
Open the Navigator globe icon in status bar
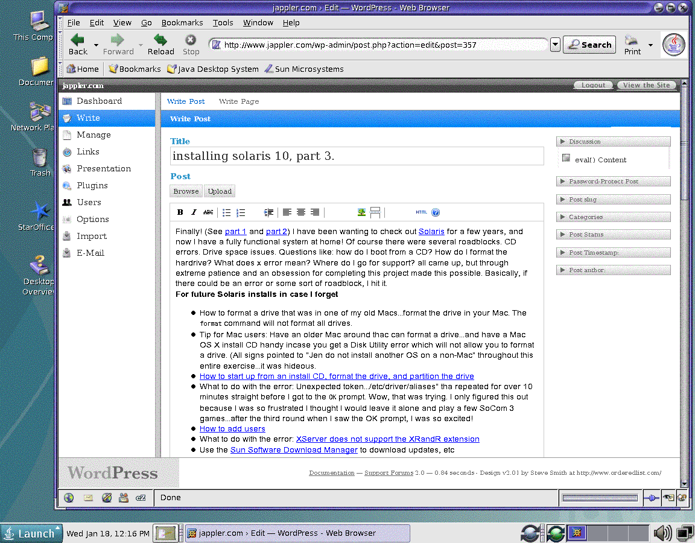pos(69,498)
